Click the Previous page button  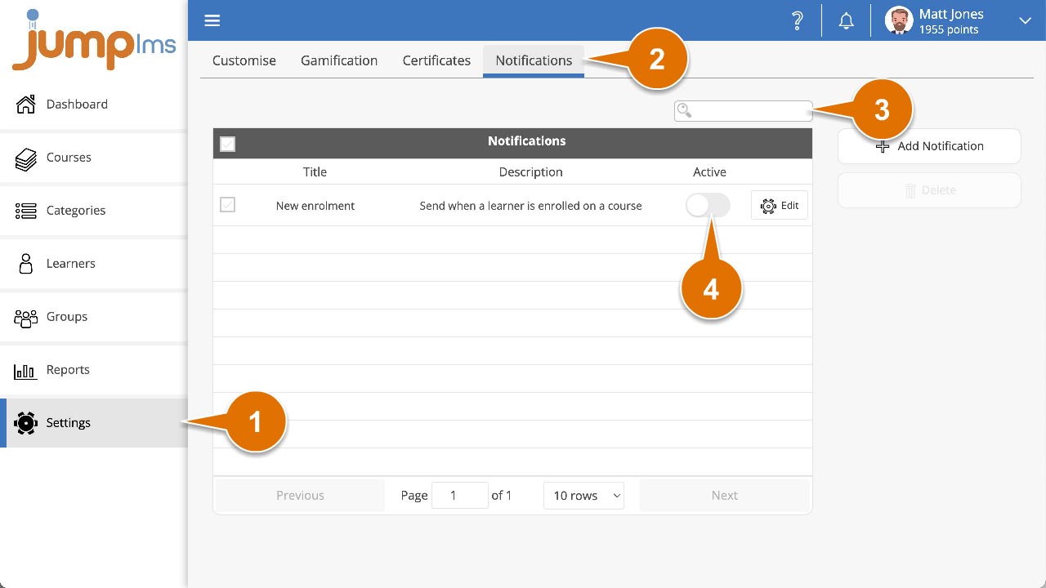pyautogui.click(x=300, y=496)
